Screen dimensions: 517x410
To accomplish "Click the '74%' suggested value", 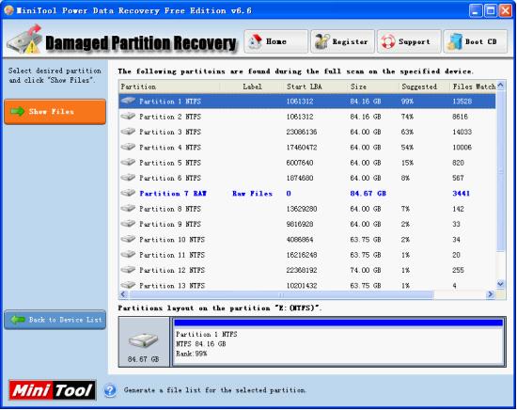I will tap(407, 117).
